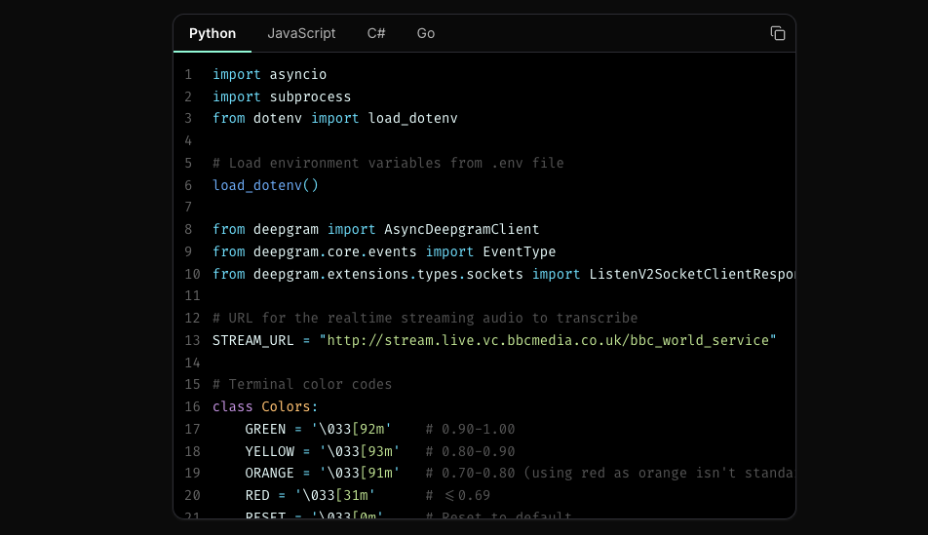Select the Python tab
This screenshot has width=928, height=535.
coord(213,33)
